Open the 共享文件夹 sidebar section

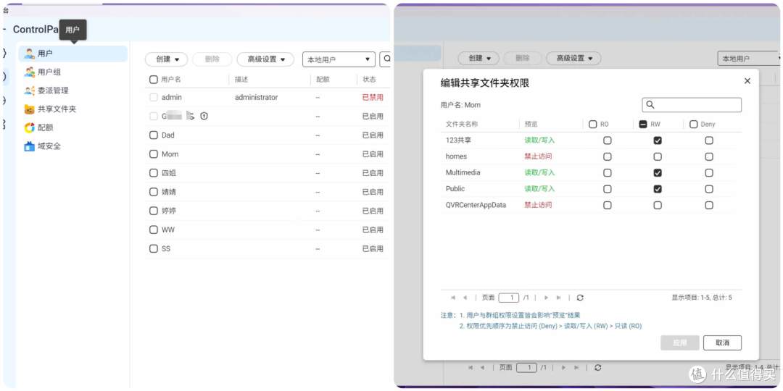tap(73, 109)
